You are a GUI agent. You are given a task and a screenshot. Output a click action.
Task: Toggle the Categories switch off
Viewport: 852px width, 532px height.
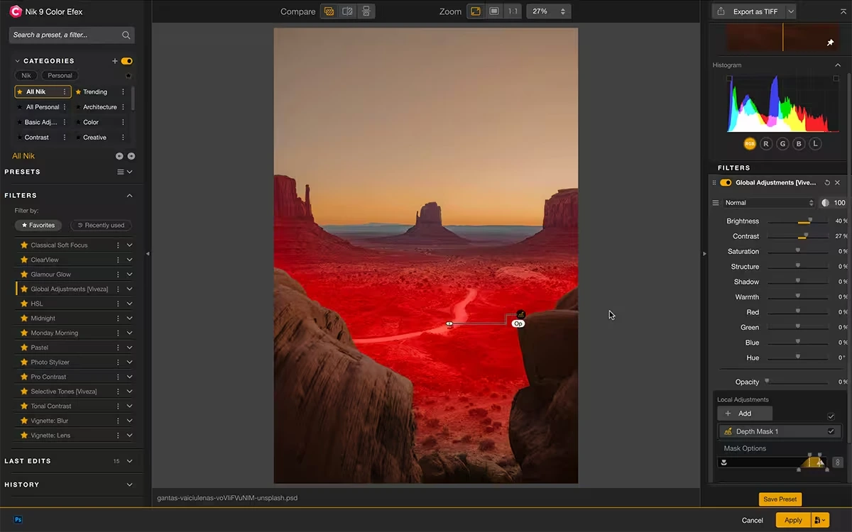127,61
